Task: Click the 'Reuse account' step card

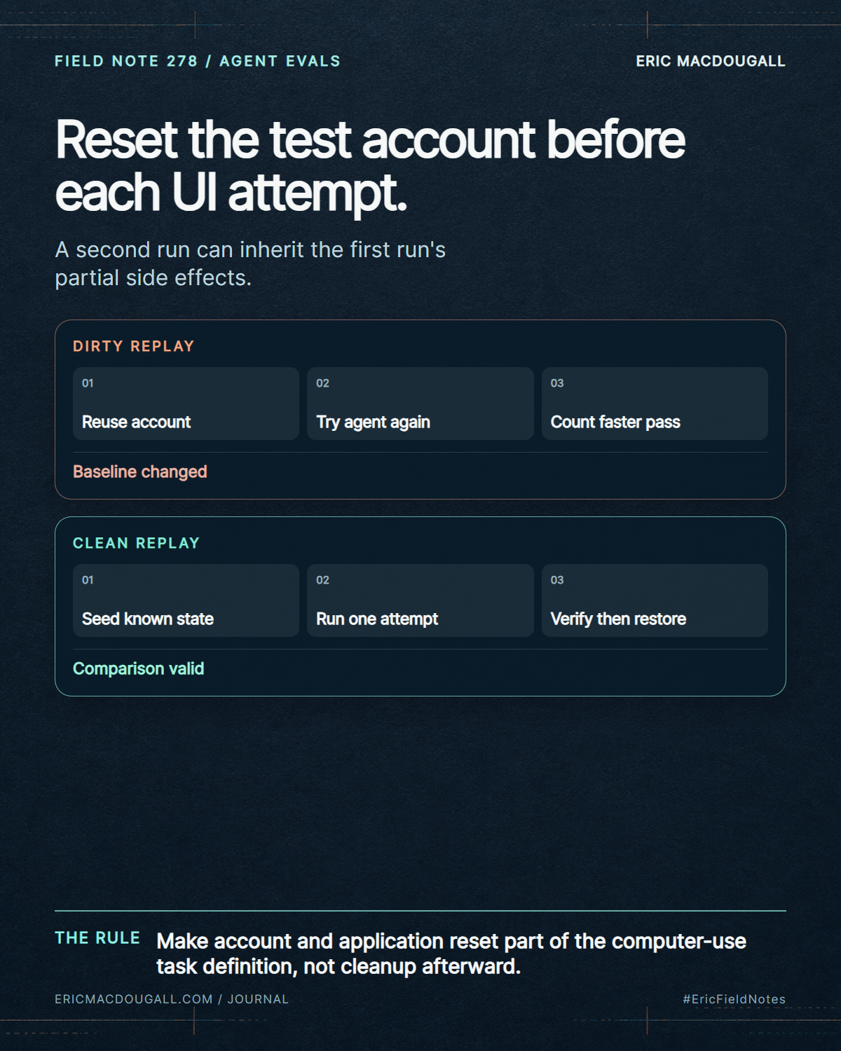Action: [186, 404]
